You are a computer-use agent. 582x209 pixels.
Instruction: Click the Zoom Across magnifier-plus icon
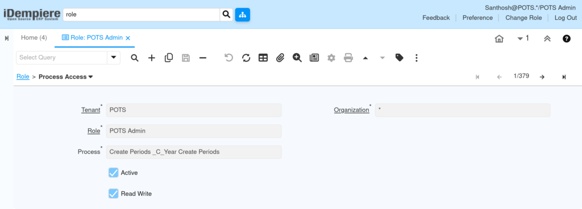[x=297, y=58]
